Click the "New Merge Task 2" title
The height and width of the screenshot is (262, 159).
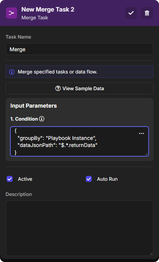click(x=48, y=10)
